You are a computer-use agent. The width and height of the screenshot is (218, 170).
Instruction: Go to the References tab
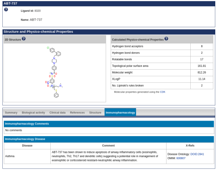pos(77,112)
